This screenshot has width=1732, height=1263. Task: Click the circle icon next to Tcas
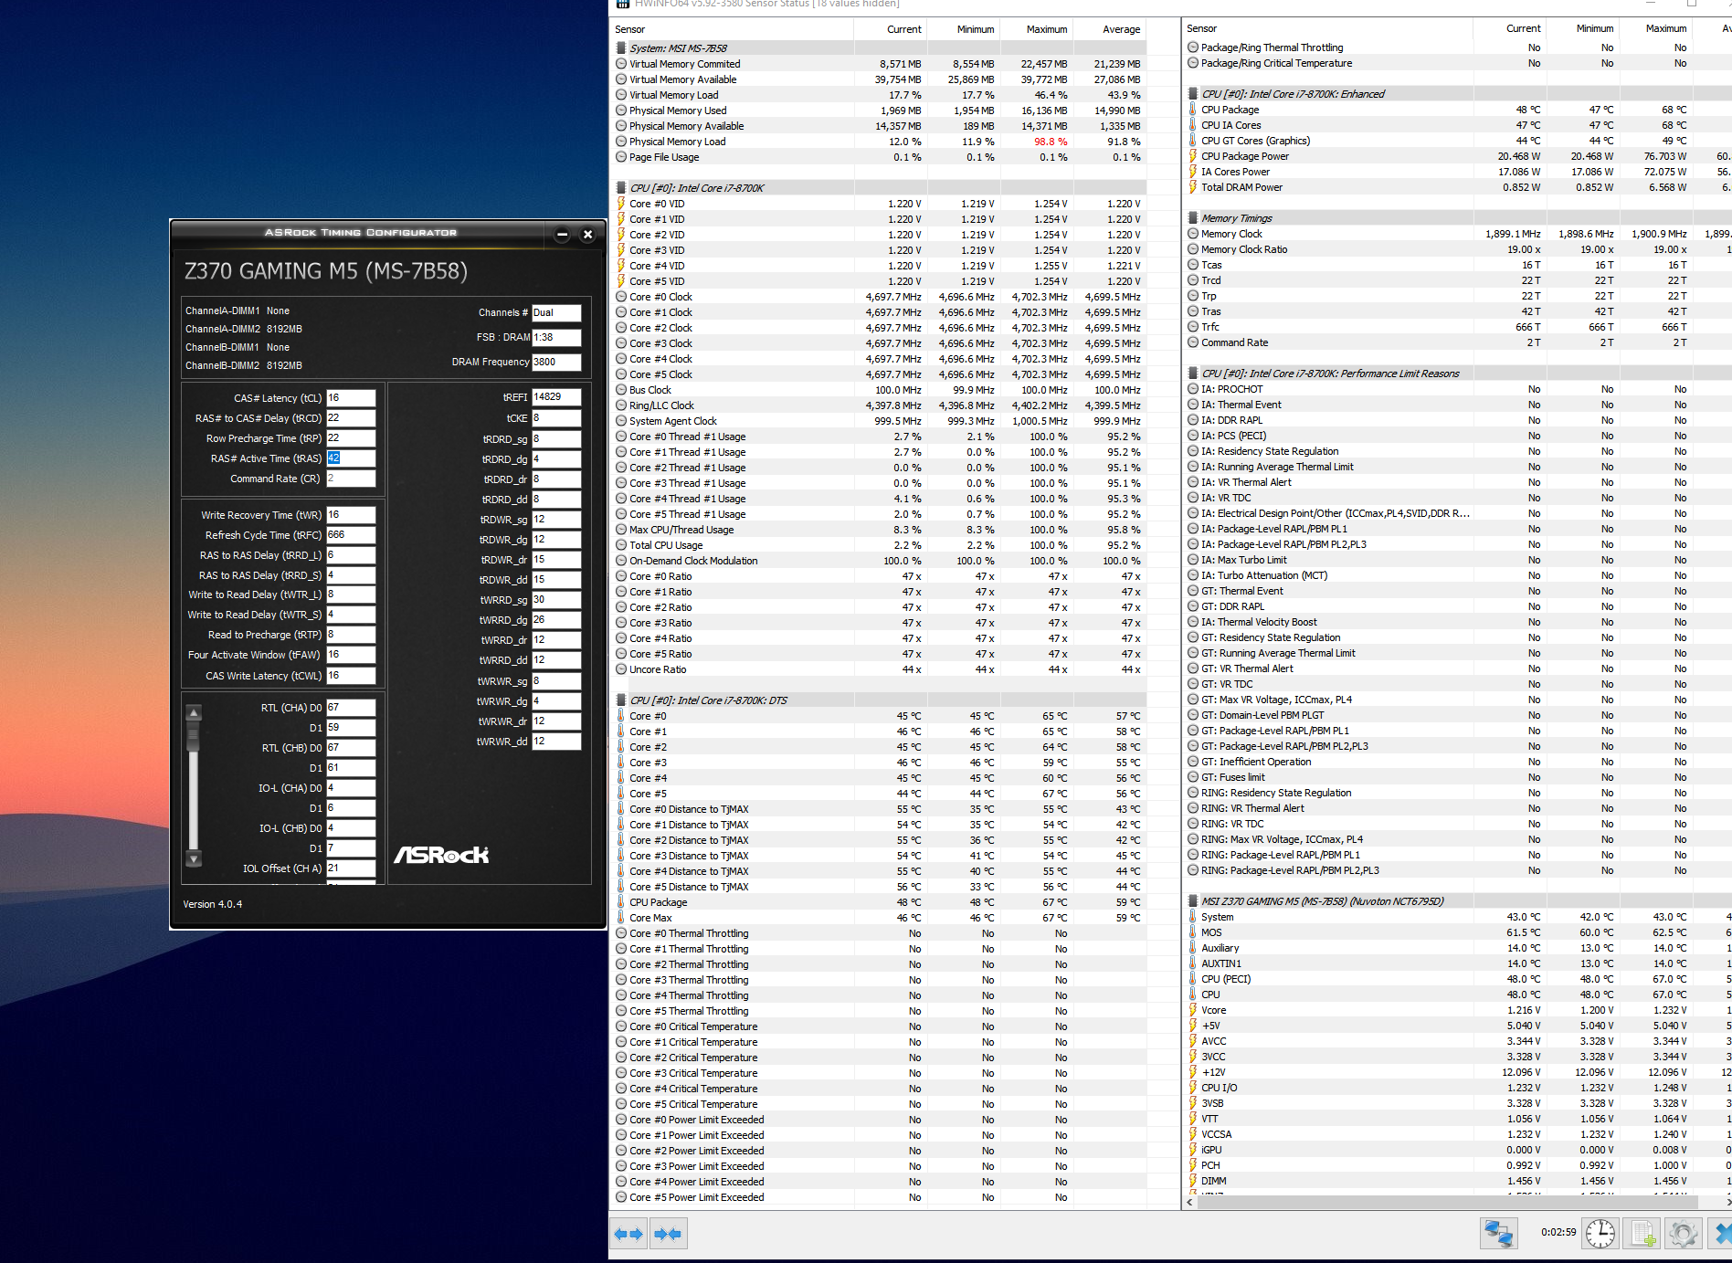pos(1193,265)
